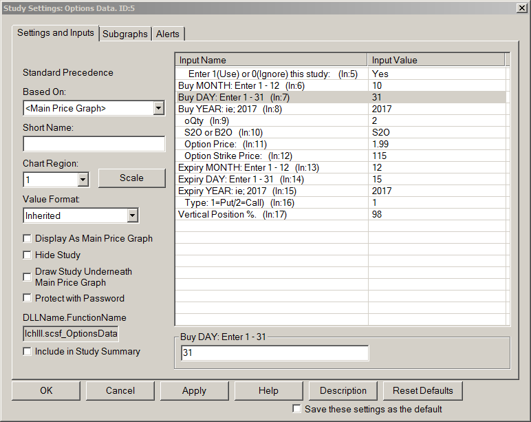
Task: Click the Scale button
Action: pyautogui.click(x=131, y=178)
